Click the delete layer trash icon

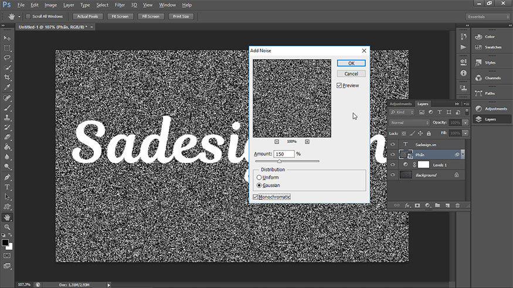click(x=457, y=205)
